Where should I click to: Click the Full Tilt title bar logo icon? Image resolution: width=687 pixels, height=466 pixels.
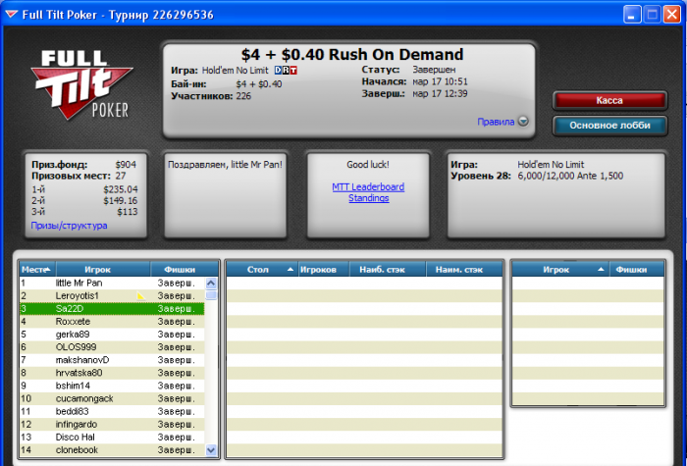[x=11, y=15]
